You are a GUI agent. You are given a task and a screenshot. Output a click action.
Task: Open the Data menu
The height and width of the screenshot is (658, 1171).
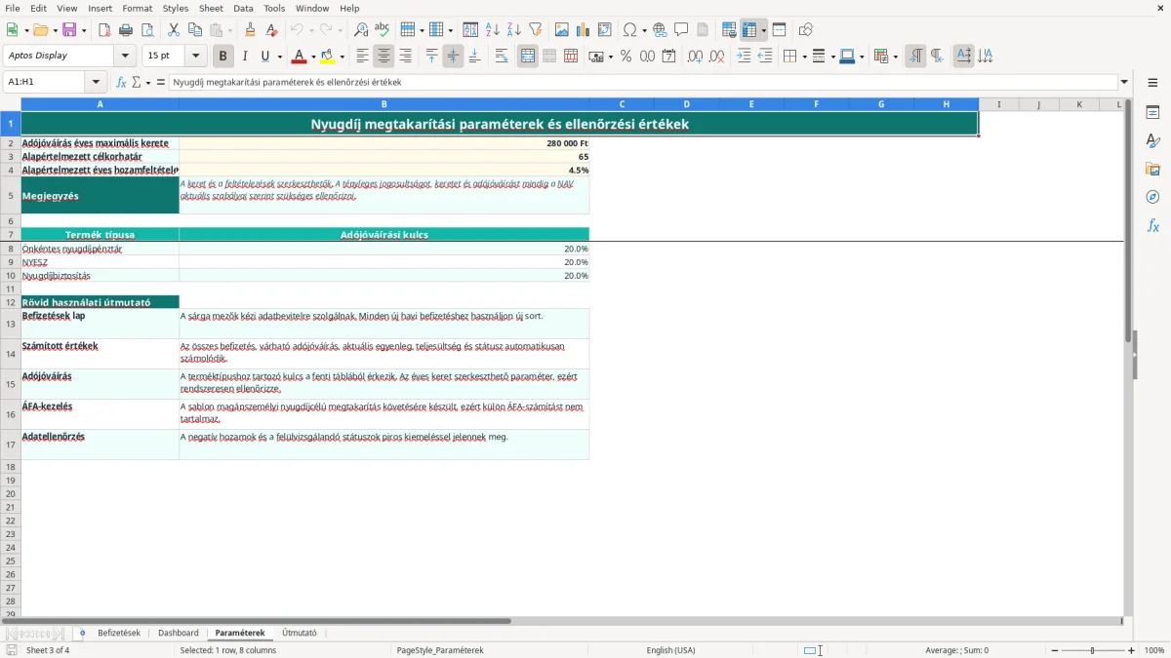(243, 8)
